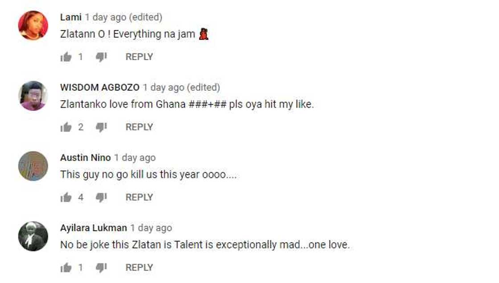Screen dimensions: 499x283
Task: Reply to WISDOM AGBOZO's comment
Action: click(139, 127)
